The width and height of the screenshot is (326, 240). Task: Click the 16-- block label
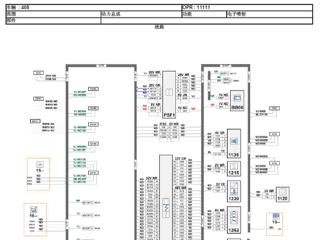33,216
